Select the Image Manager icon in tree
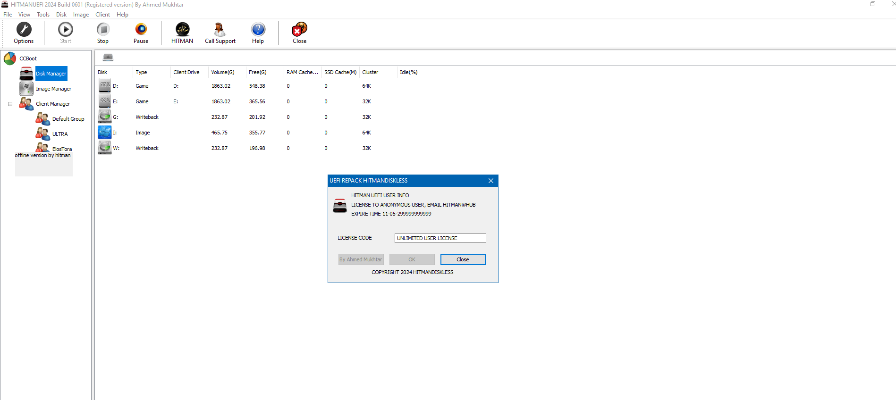The image size is (896, 400). click(x=26, y=89)
